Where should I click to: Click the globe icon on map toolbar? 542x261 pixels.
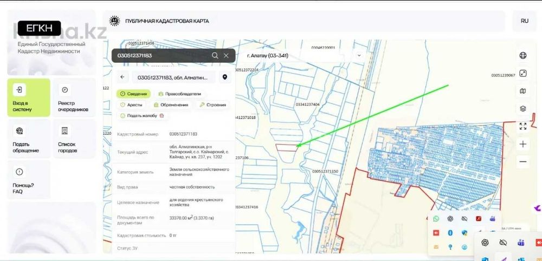523,56
